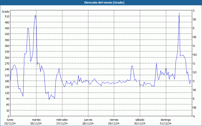Image resolution: width=202 pixels, height=126 pixels.
Task: Click the 480 tick on the left axis
Action: tap(7, 22)
